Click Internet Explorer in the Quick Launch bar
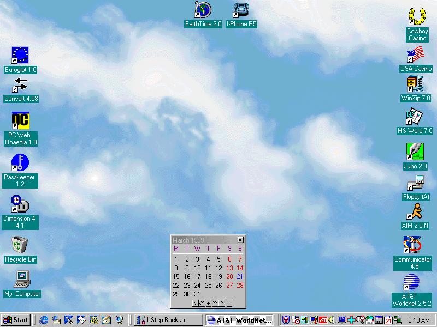This screenshot has height=327, width=437. (43, 320)
